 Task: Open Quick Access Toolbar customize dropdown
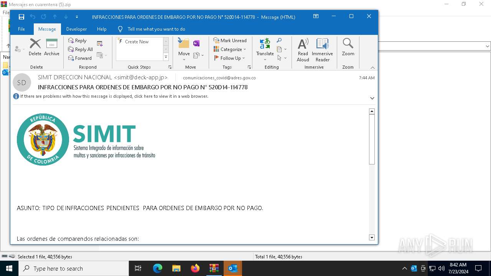77,17
